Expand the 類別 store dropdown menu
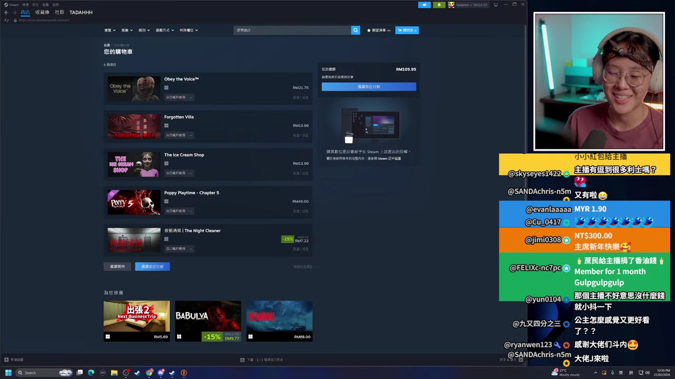Image resolution: width=675 pixels, height=379 pixels. (x=144, y=30)
